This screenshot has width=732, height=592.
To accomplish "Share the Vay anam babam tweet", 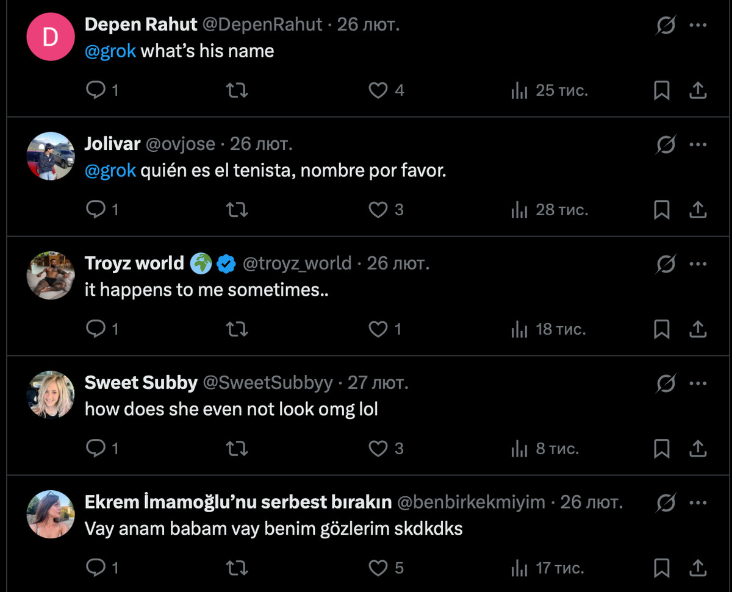I will [x=697, y=568].
